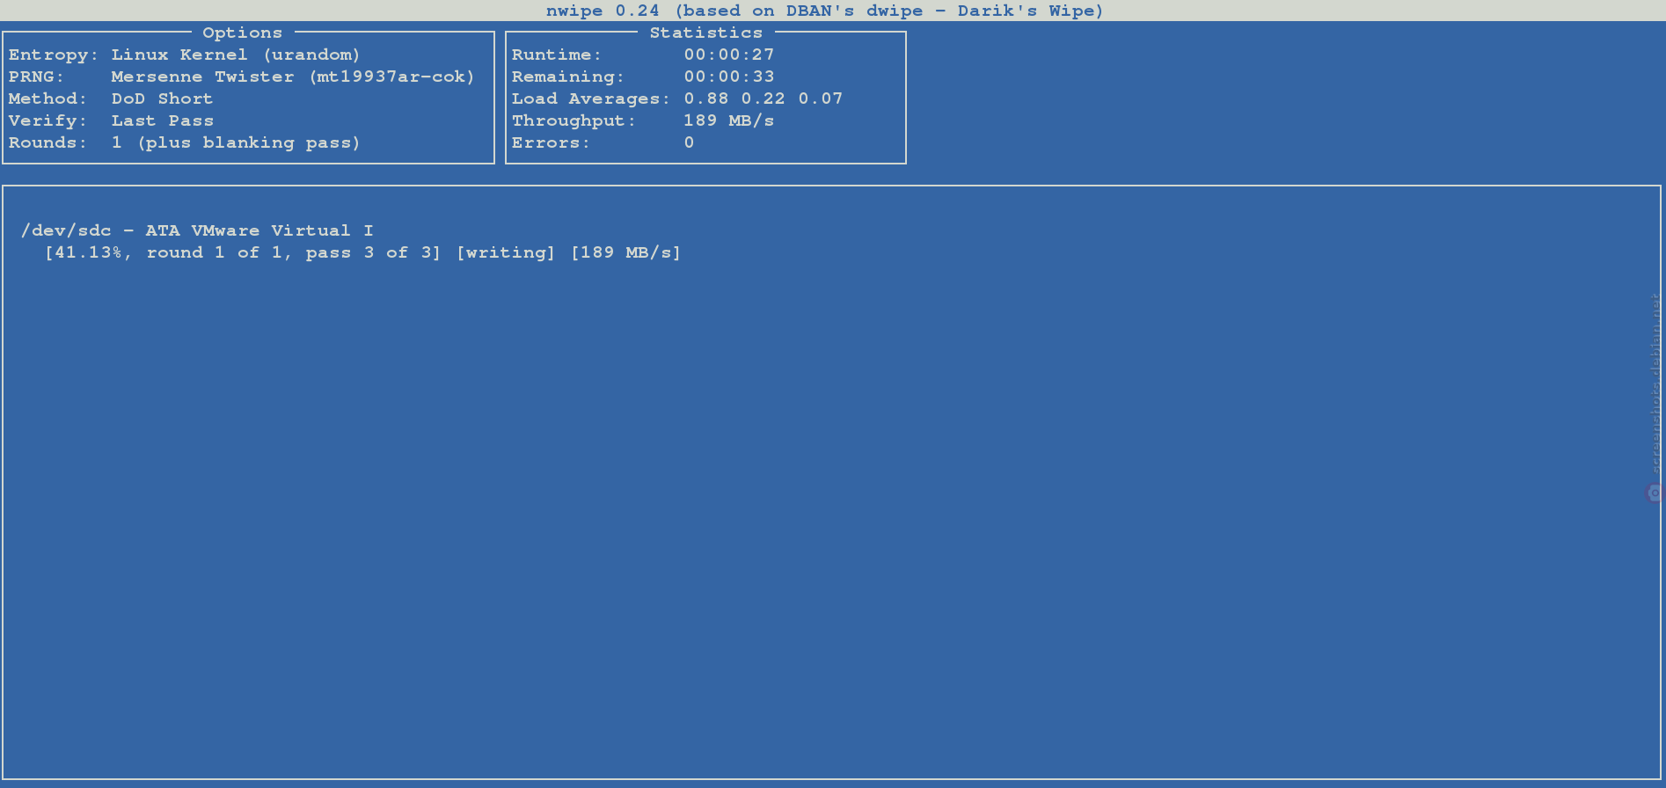Click the nwipe 0.24 title bar text
This screenshot has height=788, width=1666.
click(x=824, y=11)
